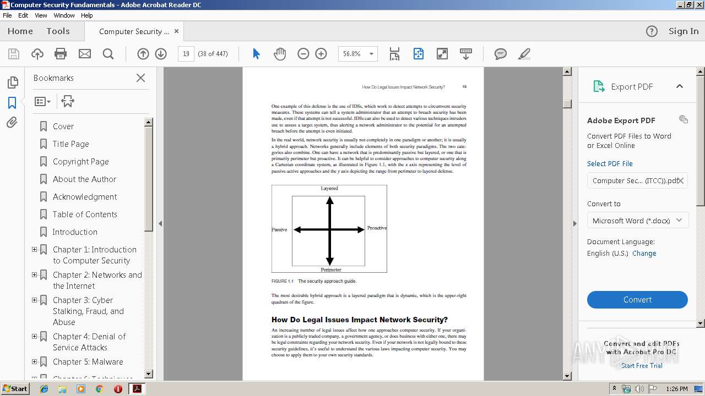
Task: Expand Chapter 2: Networks bookmark
Action: (34, 275)
